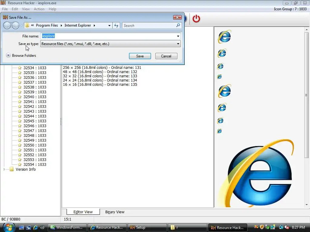Click the folder icon in the address breadcrumb

point(27,25)
